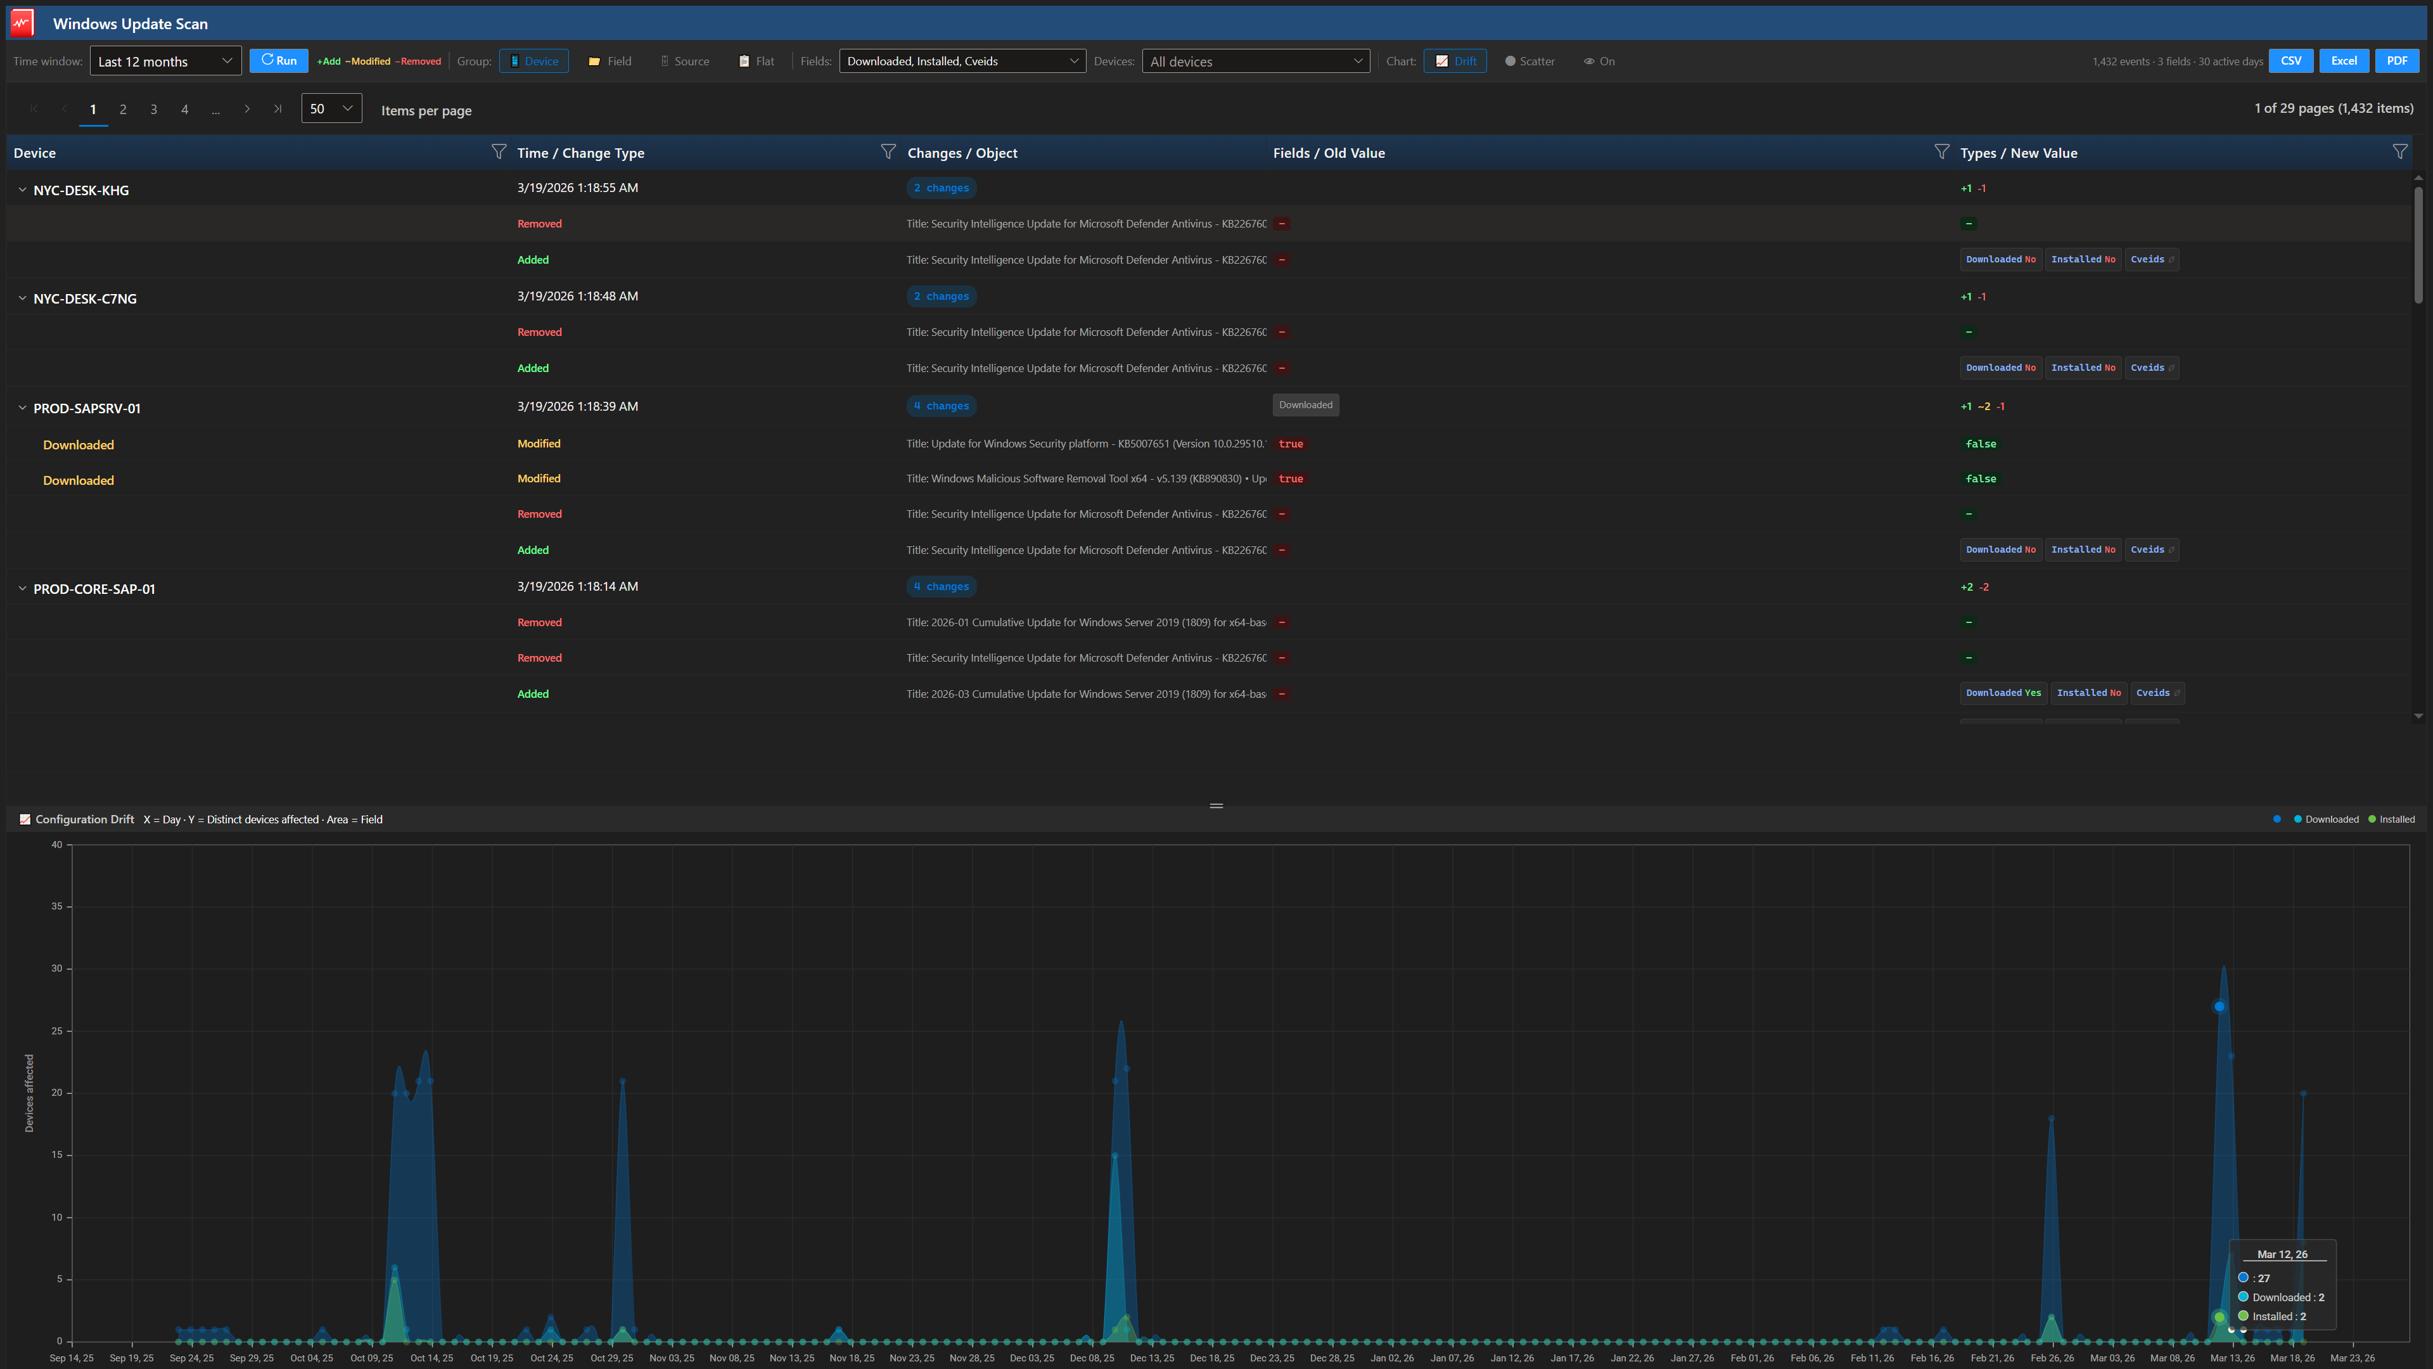Click the Windows Update Scan app icon
Viewport: 2433px width, 1369px height.
22,23
